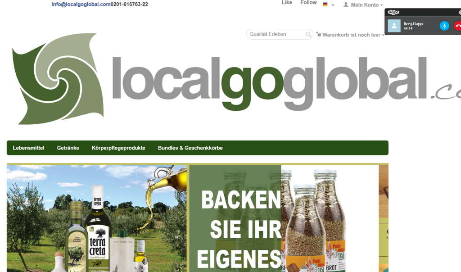Click the Skype contact avatar for live:j.klapp

pyautogui.click(x=394, y=26)
